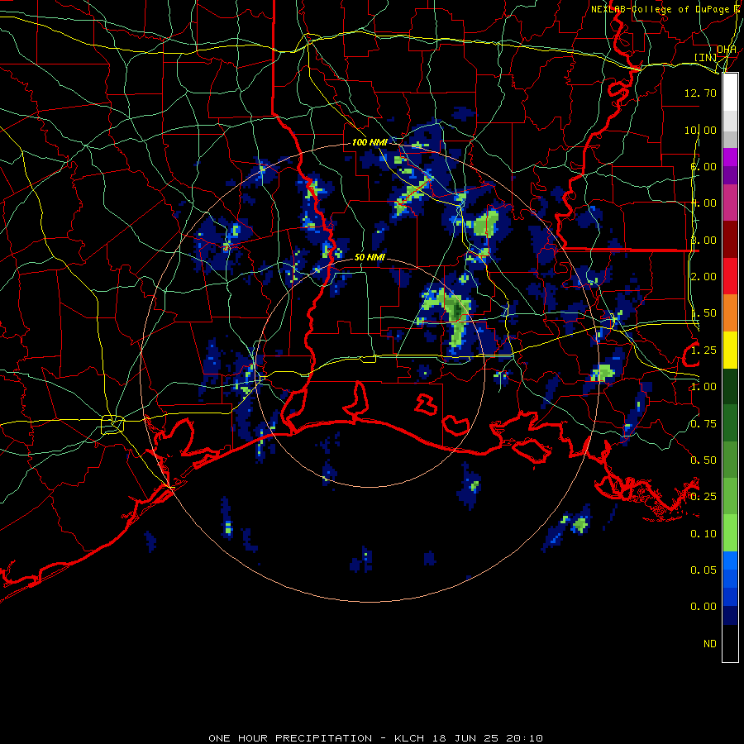The width and height of the screenshot is (744, 744).
Task: Select the orange legend swatch near 1.50
Action: click(730, 313)
